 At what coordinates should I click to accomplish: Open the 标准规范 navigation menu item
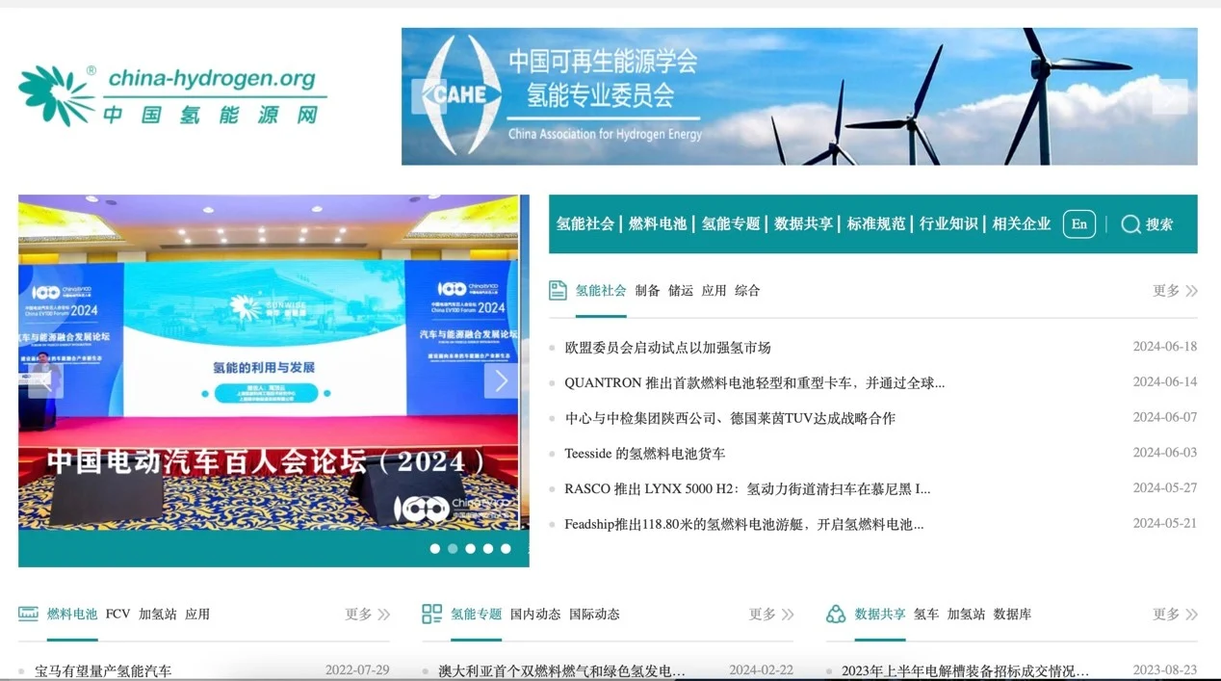click(876, 223)
